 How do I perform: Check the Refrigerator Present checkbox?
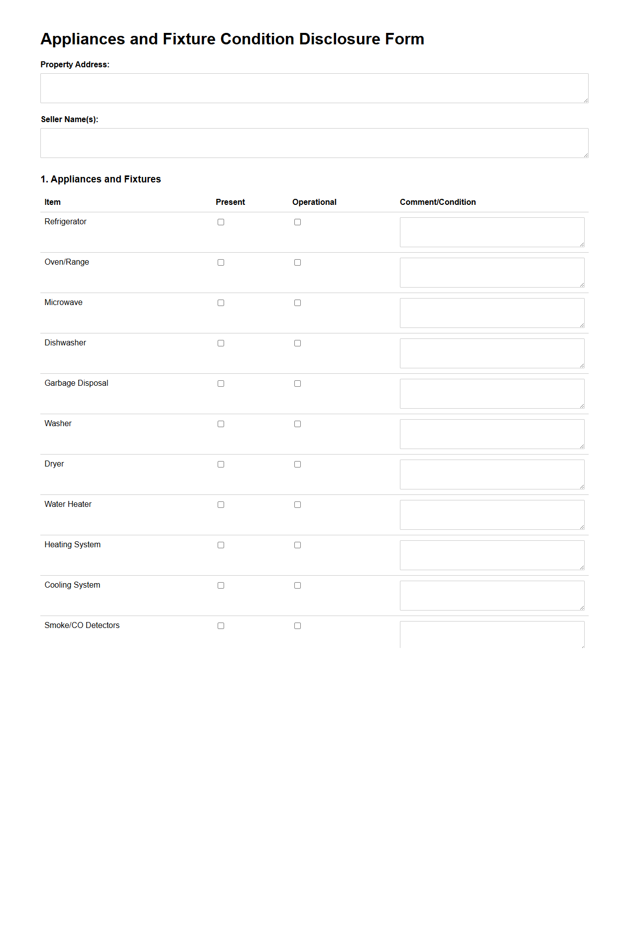point(221,222)
